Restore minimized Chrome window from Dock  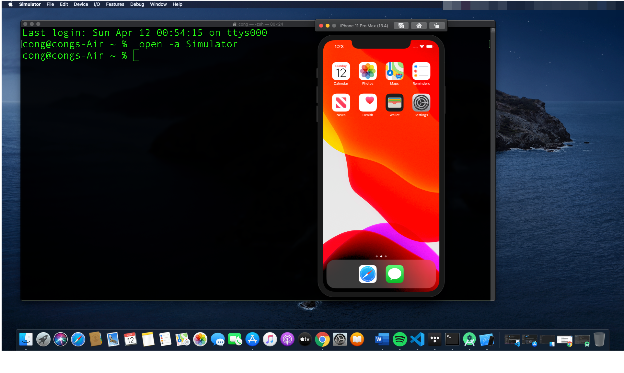[x=565, y=341]
